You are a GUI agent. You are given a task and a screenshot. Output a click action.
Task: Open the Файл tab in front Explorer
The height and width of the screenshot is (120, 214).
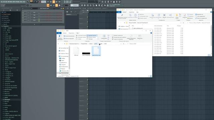click(59, 33)
